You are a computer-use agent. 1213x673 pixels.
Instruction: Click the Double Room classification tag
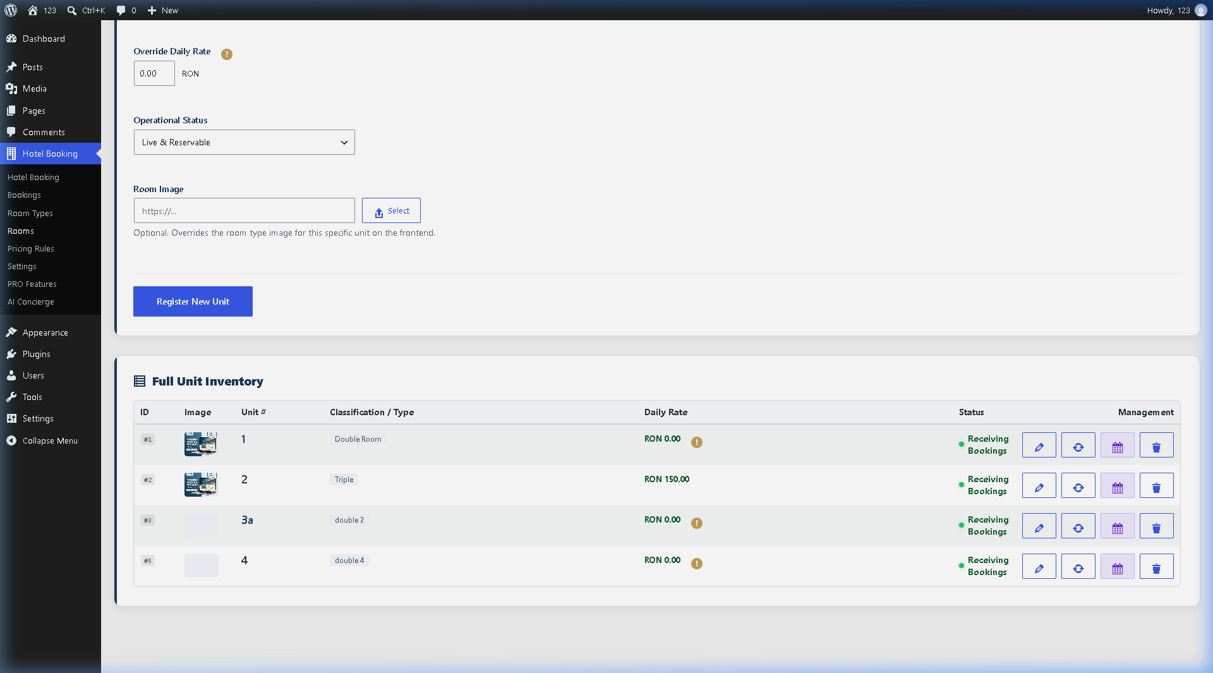pos(358,439)
